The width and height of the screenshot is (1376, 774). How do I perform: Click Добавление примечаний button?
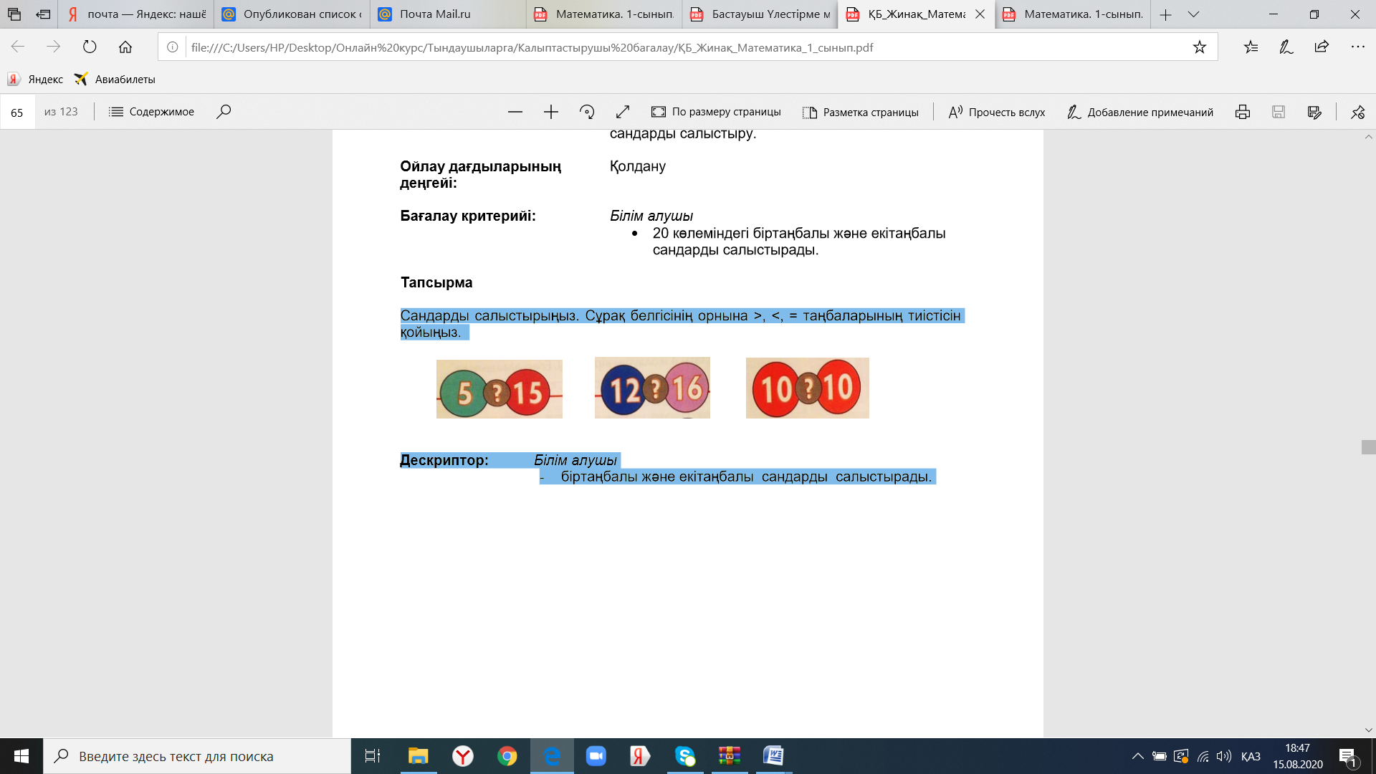point(1139,112)
